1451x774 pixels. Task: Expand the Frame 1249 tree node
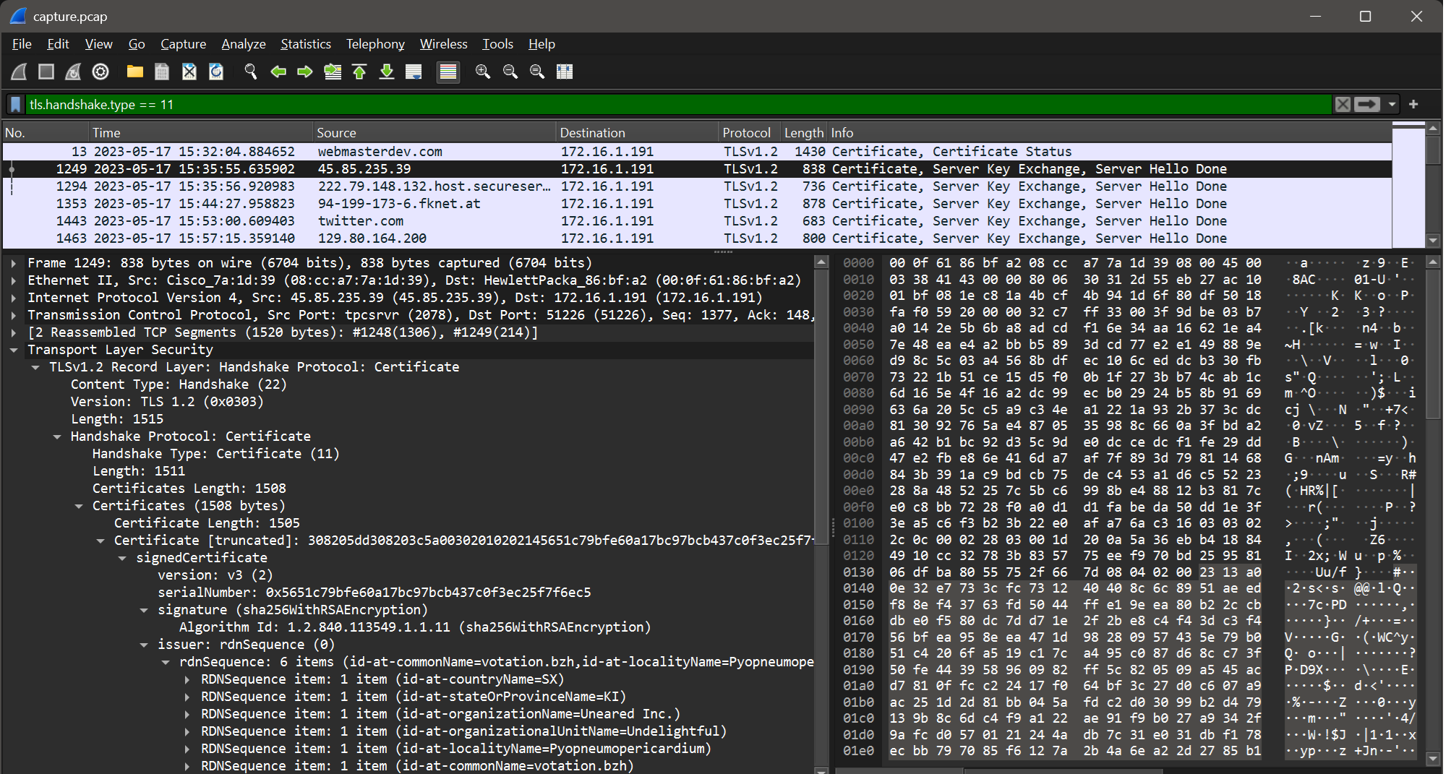pos(14,263)
